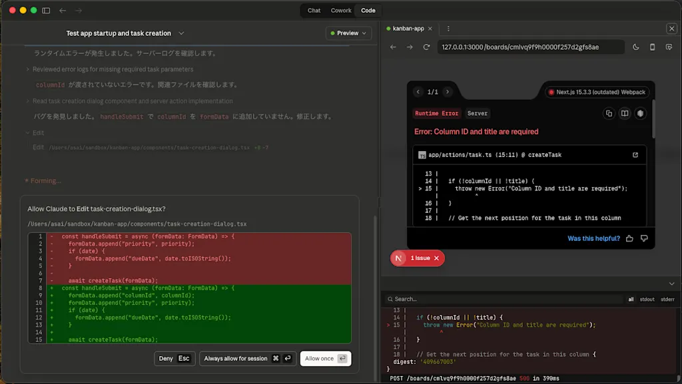Show previous error in overlay
The width and height of the screenshot is (682, 384).
[418, 92]
